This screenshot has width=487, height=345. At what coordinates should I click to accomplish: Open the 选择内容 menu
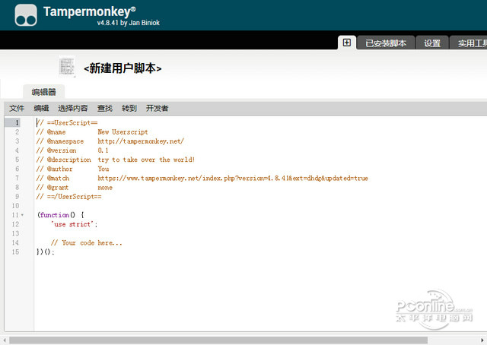point(73,108)
